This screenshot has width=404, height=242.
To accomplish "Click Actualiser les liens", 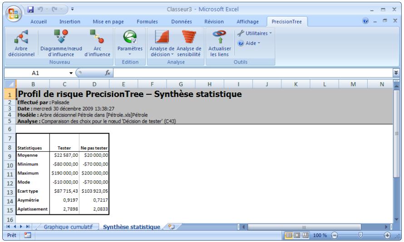I will [x=220, y=43].
